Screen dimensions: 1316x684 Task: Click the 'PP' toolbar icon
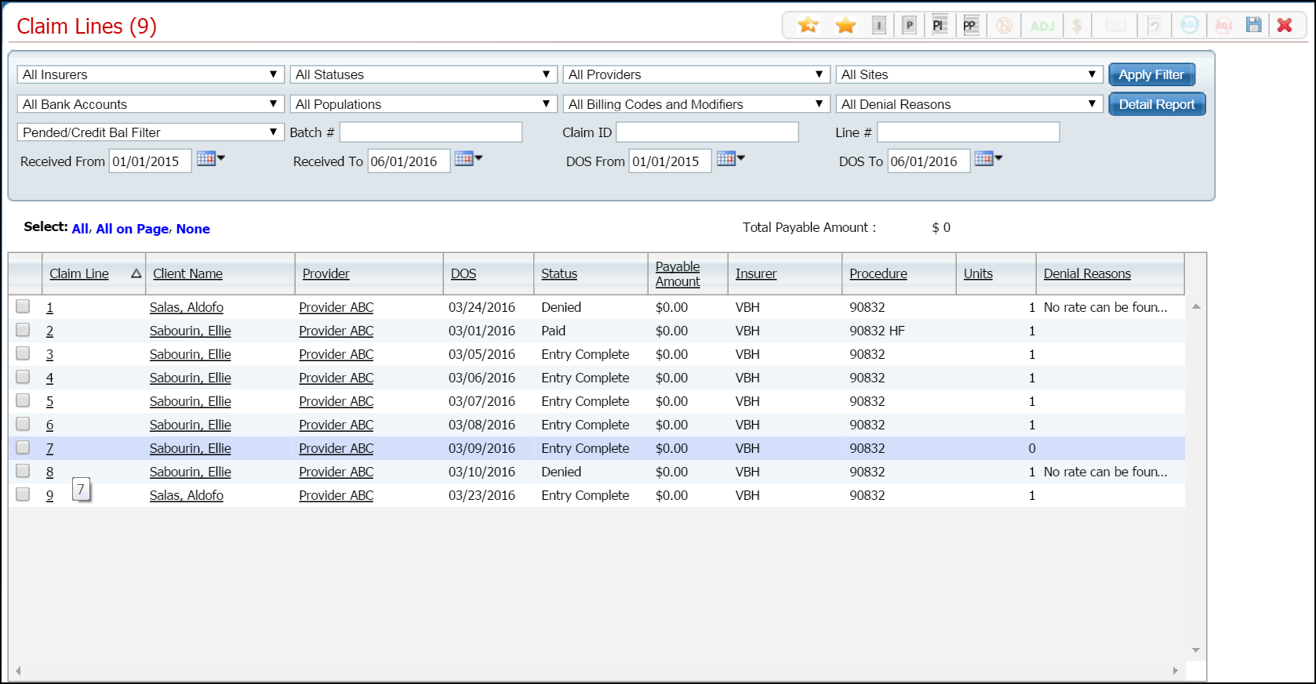[x=970, y=26]
